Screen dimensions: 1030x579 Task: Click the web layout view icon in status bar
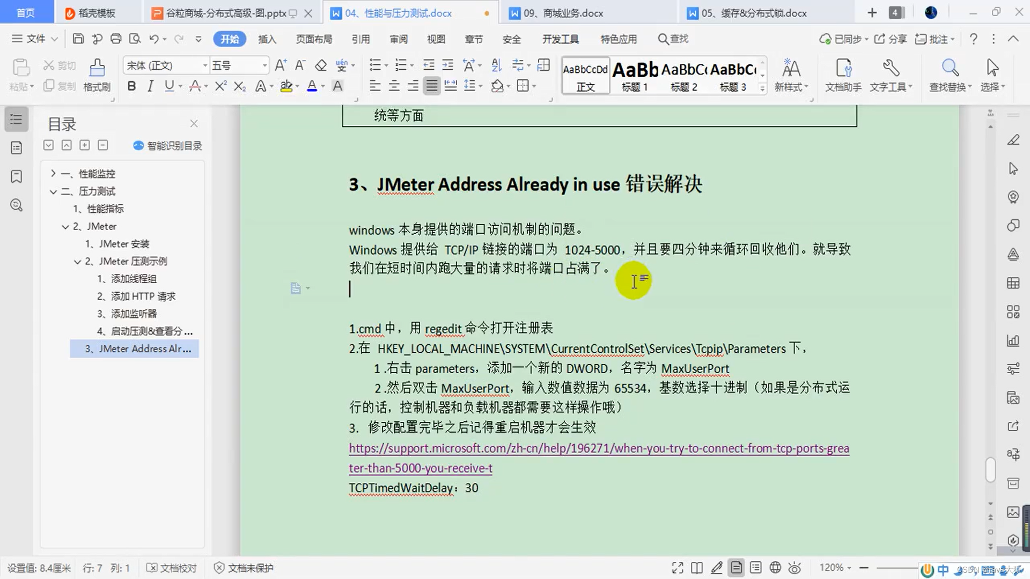point(775,567)
